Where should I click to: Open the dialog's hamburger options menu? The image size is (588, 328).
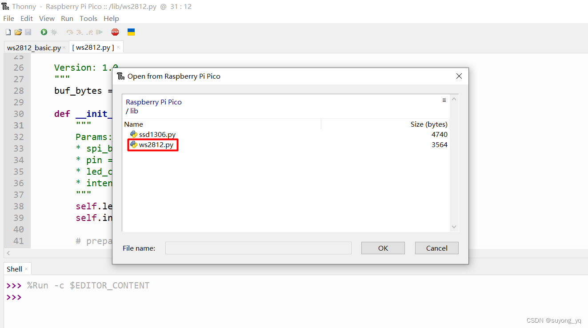(444, 100)
